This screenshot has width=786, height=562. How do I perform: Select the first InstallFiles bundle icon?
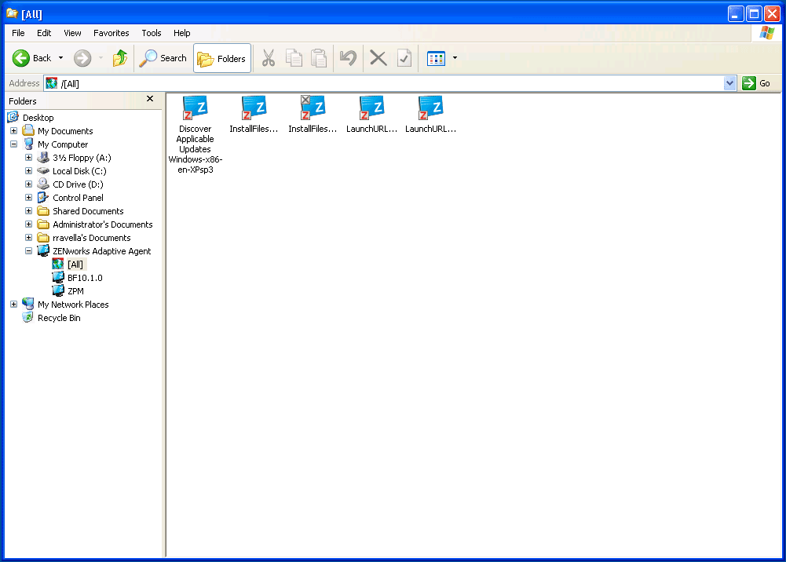[x=254, y=108]
